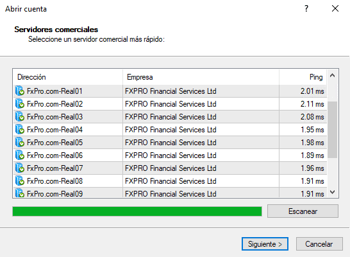The image size is (350, 257).
Task: Click the server icon for FxPro.com-Real07
Action: (x=20, y=168)
